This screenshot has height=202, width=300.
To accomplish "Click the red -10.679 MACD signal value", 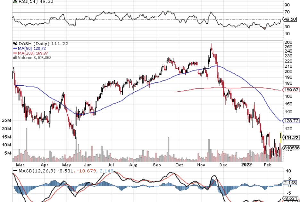I will [87, 171].
